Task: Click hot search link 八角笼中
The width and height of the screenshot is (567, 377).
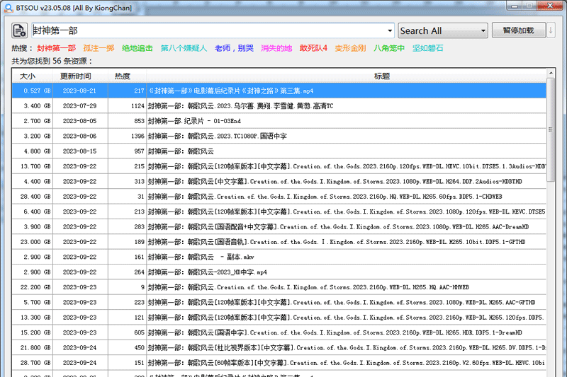Action: pos(389,48)
